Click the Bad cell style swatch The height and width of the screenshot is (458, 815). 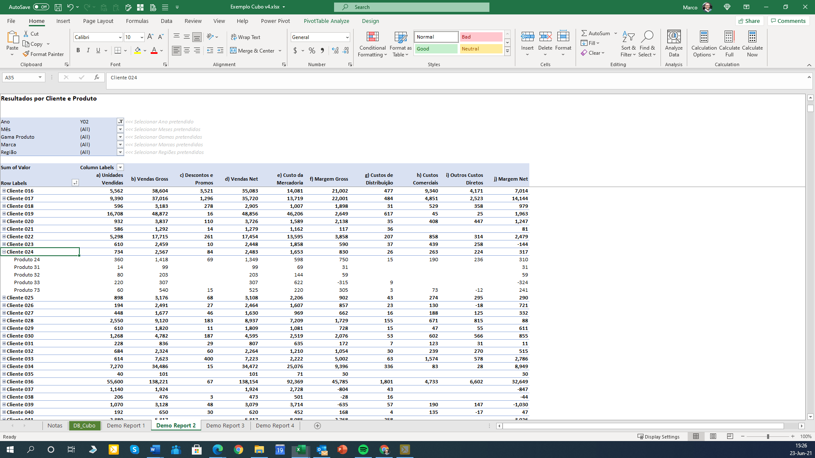(481, 37)
